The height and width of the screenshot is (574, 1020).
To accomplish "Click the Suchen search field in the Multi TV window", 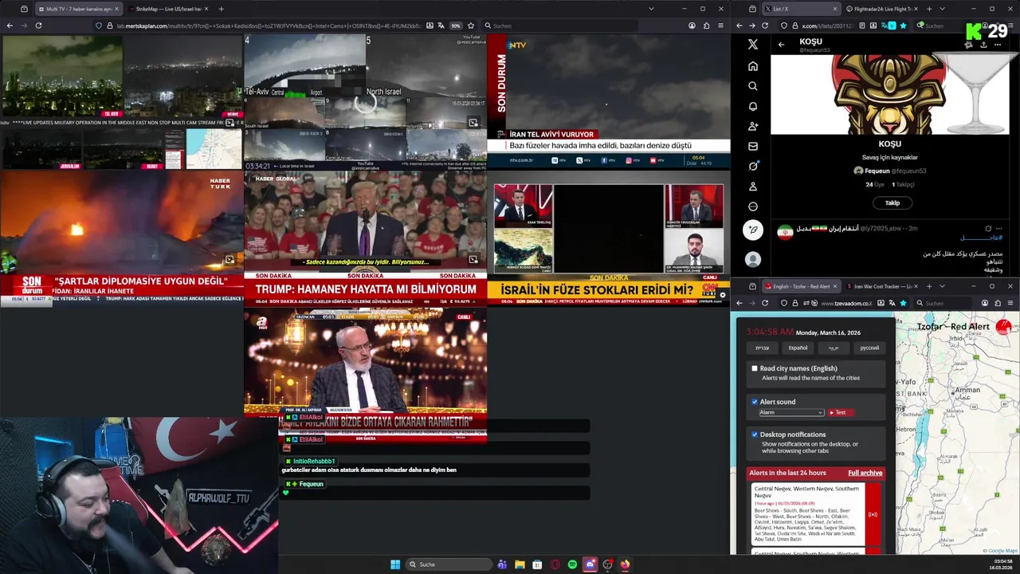I will click(561, 26).
